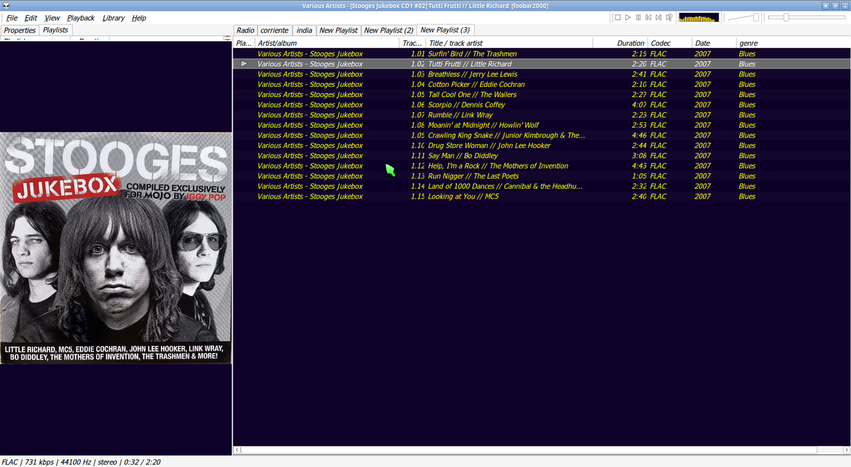Switch to the Playlists tab

click(x=56, y=30)
